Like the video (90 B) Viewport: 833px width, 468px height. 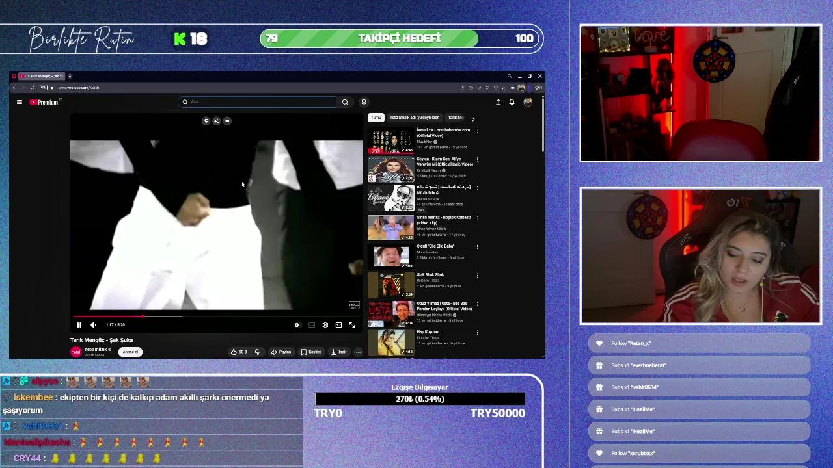(x=239, y=352)
